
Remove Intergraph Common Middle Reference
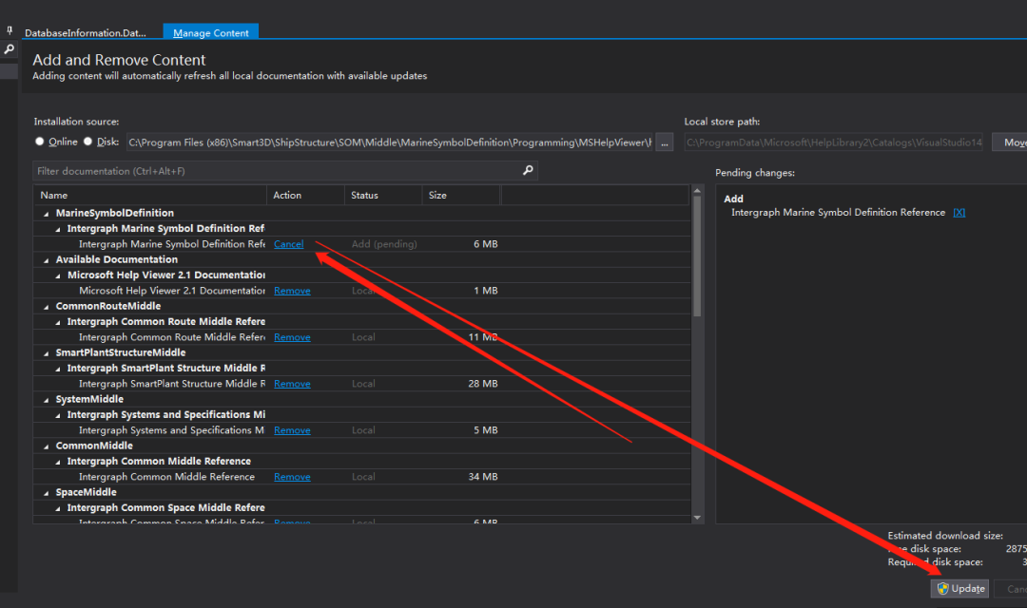click(x=292, y=477)
